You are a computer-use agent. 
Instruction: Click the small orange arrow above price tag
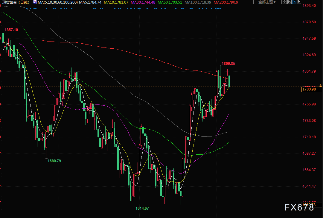[x=320, y=85]
